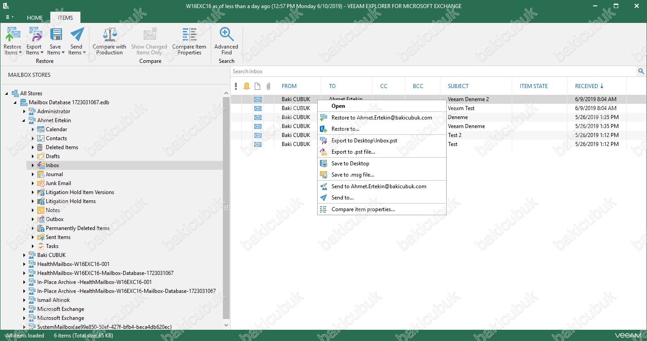This screenshot has width=647, height=341.
Task: Select the Drafts folder in tree
Action: [53, 156]
